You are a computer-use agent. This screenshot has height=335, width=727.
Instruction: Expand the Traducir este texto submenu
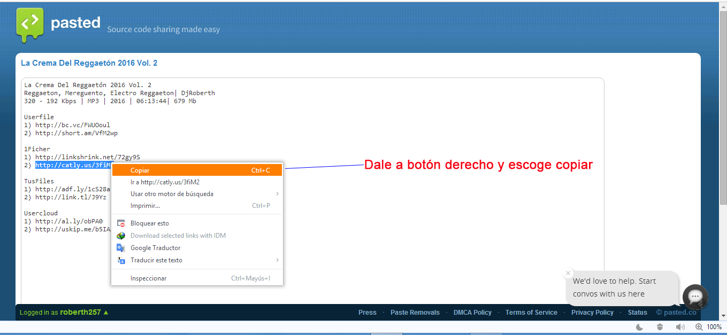click(x=278, y=260)
